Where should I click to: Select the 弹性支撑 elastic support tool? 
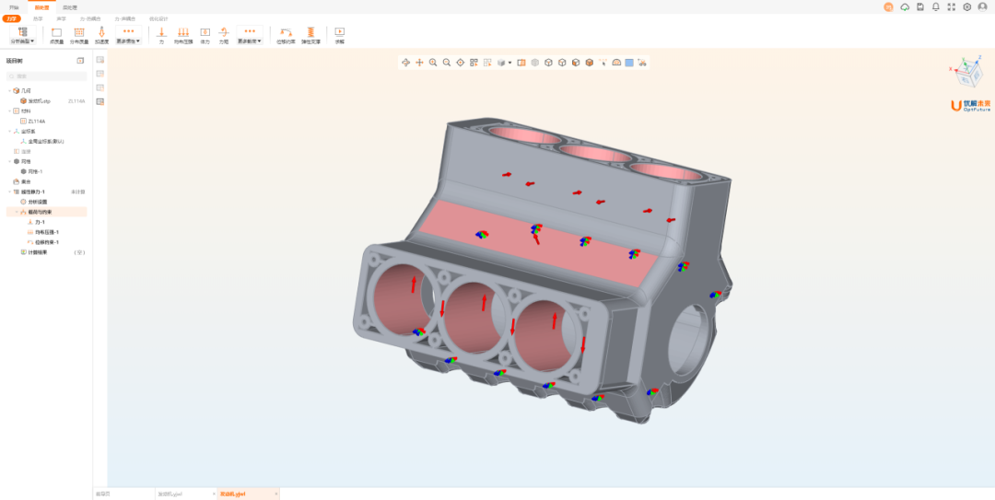pyautogui.click(x=310, y=36)
